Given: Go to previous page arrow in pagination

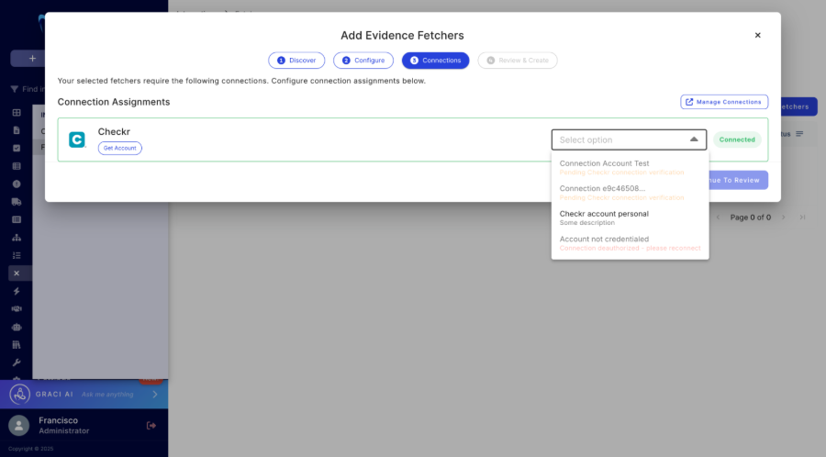Looking at the screenshot, I should (x=718, y=217).
